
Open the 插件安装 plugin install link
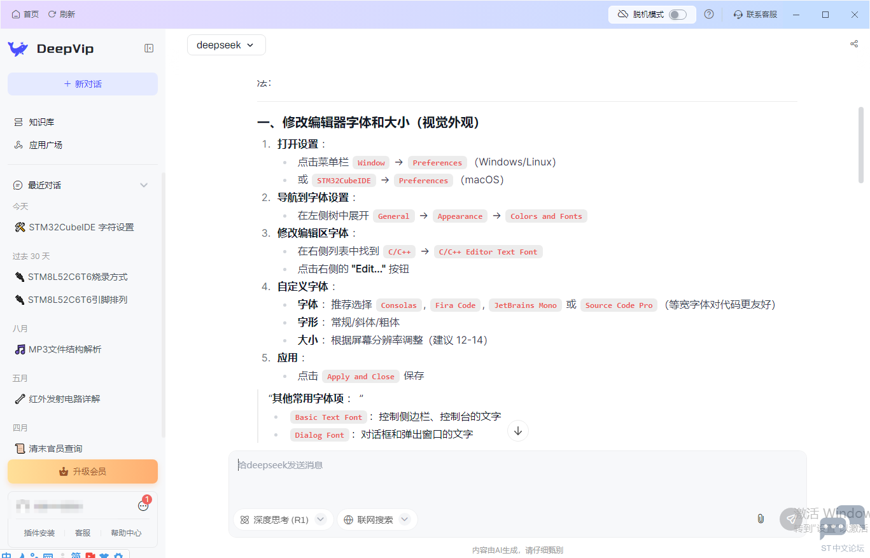pos(39,533)
